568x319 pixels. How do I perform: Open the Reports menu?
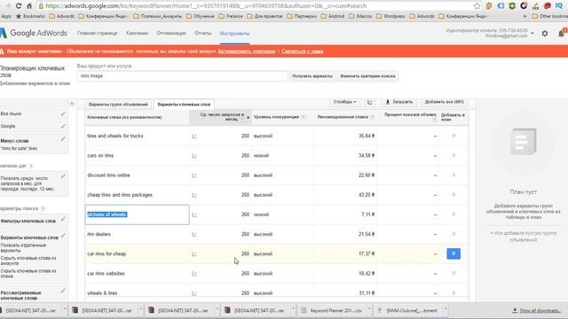[x=202, y=33]
